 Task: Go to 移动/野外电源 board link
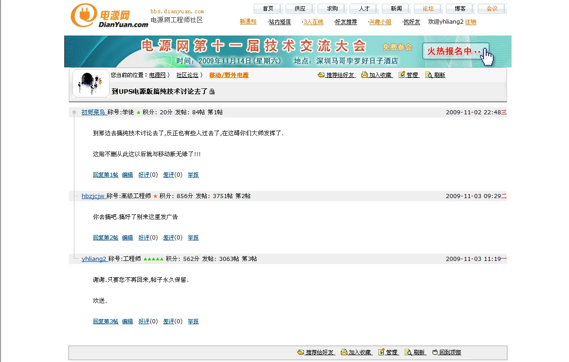coord(229,75)
